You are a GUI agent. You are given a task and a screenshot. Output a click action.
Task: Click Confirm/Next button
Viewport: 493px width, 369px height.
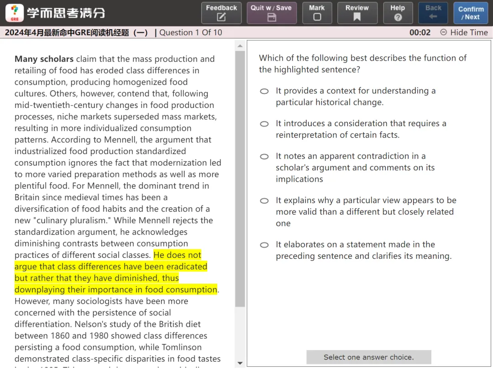[x=470, y=13]
